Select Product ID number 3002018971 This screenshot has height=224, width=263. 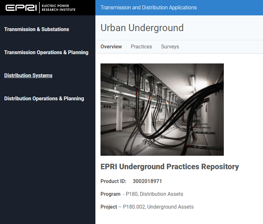coord(147,181)
